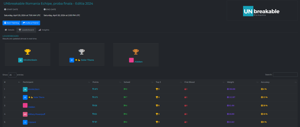Sort the table by Solved column

[127, 82]
